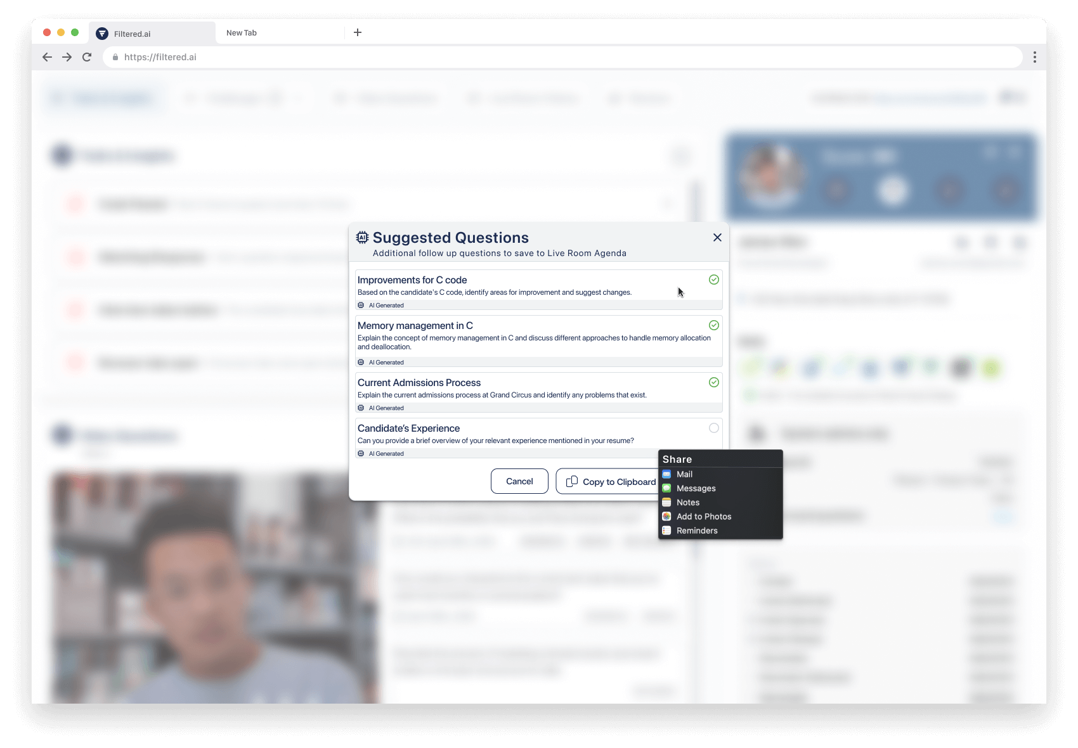The height and width of the screenshot is (748, 1078).
Task: Choose Add to Photos option
Action: click(x=703, y=517)
